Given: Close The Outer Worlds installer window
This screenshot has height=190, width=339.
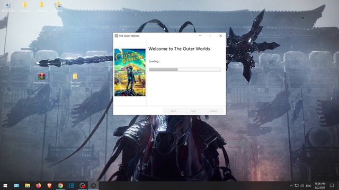Looking at the screenshot, I should coord(220,36).
